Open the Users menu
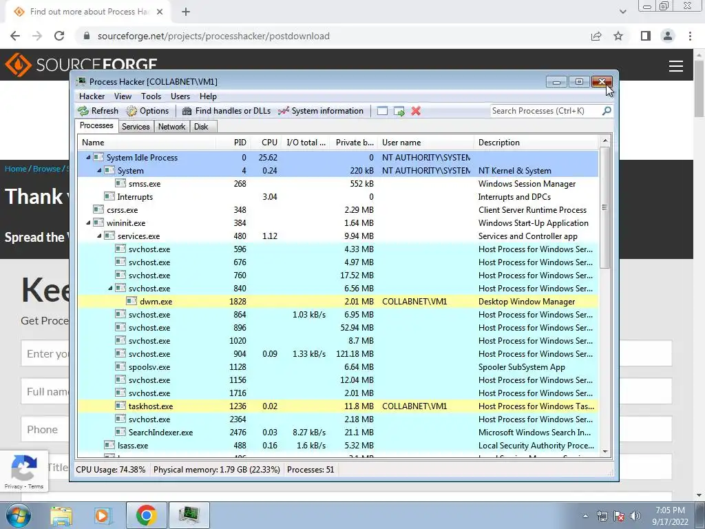The height and width of the screenshot is (529, 705). (180, 96)
